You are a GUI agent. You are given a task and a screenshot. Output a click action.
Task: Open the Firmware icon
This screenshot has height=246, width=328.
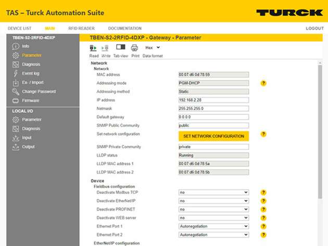(16, 101)
